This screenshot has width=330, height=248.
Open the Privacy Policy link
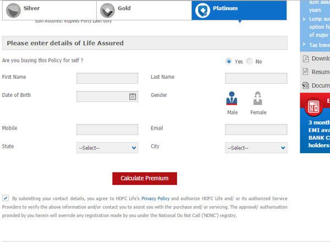pos(156,198)
